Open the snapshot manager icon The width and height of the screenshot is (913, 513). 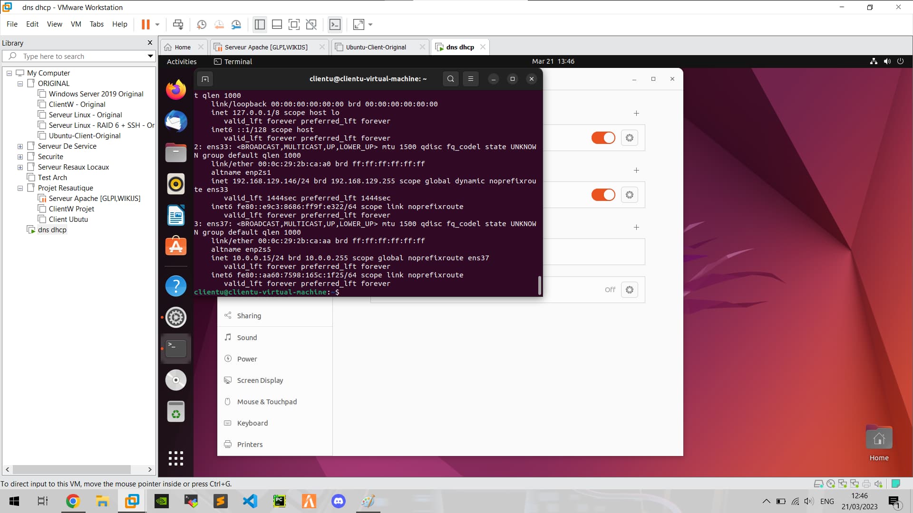[236, 24]
